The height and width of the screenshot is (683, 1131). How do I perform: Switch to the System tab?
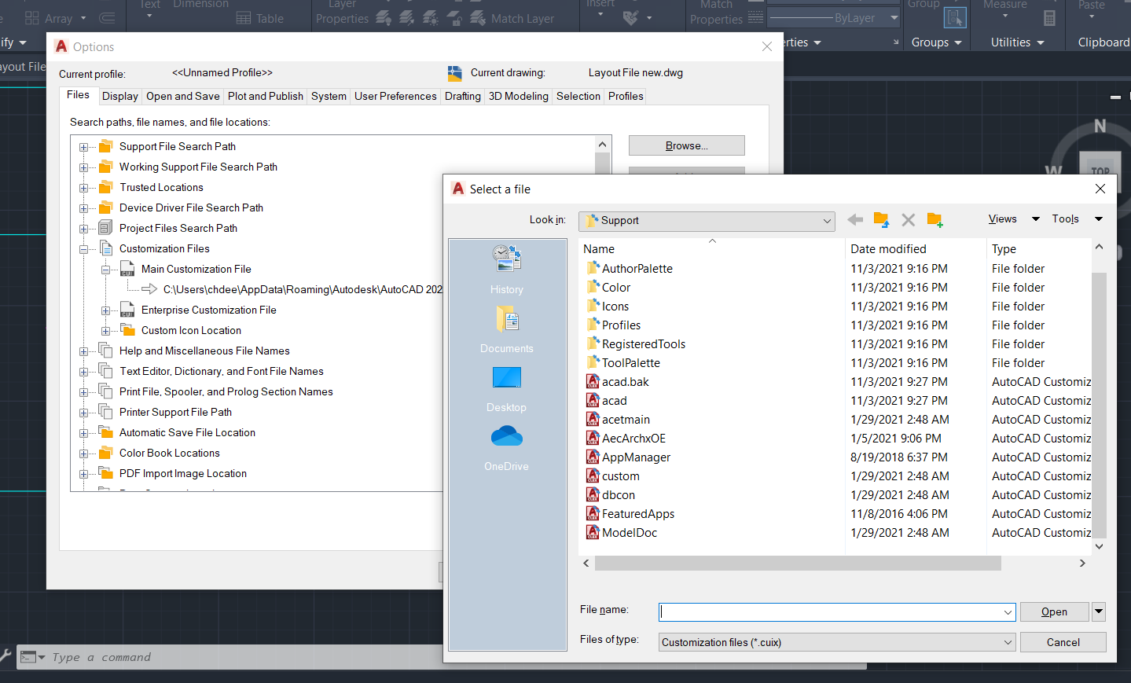pos(329,96)
